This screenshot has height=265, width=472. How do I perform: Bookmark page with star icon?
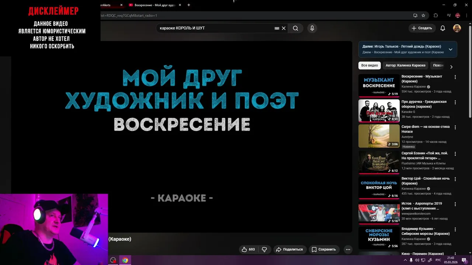point(423,15)
